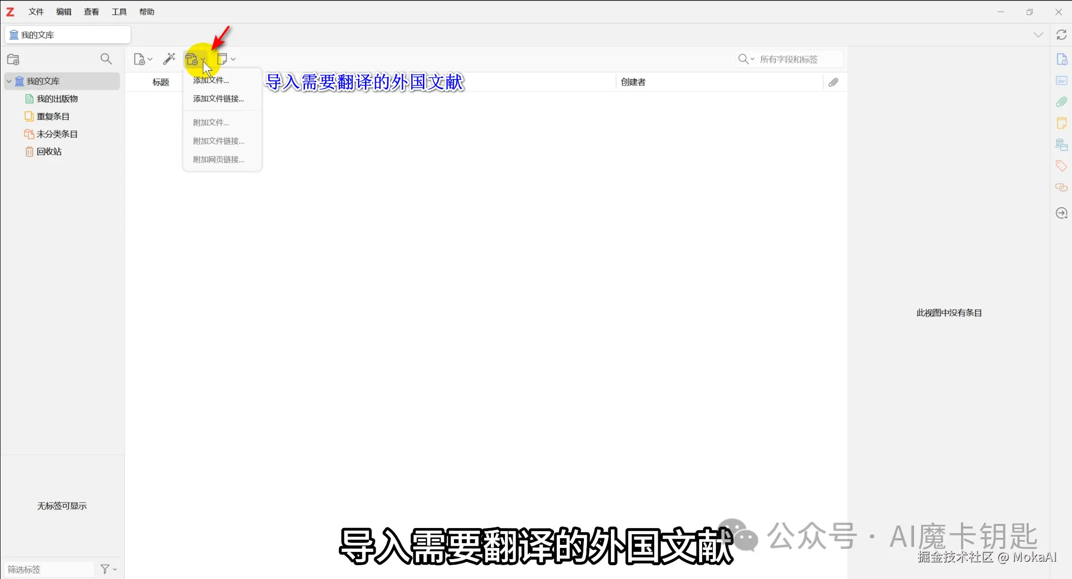This screenshot has height=579, width=1072.
Task: Open the search icon in collections pane
Action: [x=105, y=59]
